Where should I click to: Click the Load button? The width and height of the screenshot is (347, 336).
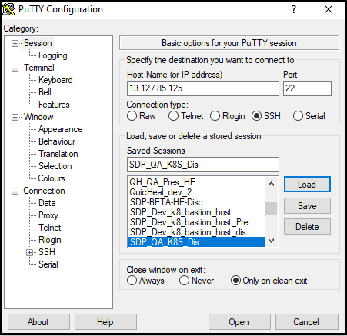[x=307, y=184]
